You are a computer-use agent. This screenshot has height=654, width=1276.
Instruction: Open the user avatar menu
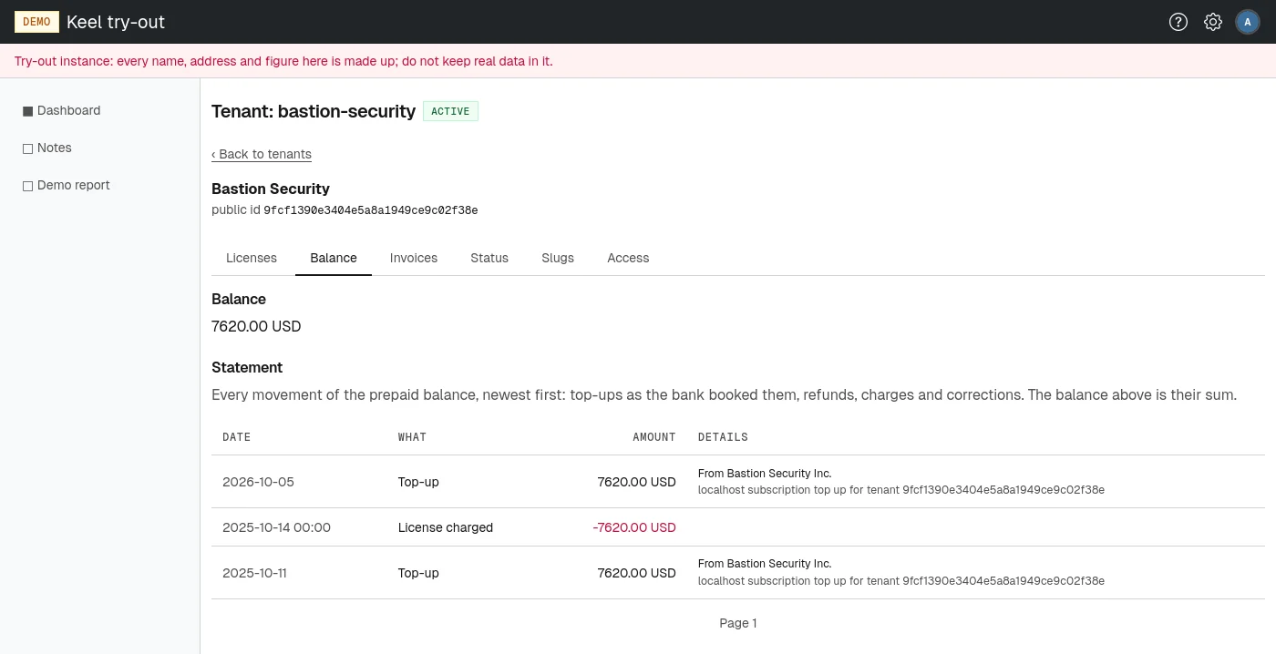coord(1248,22)
